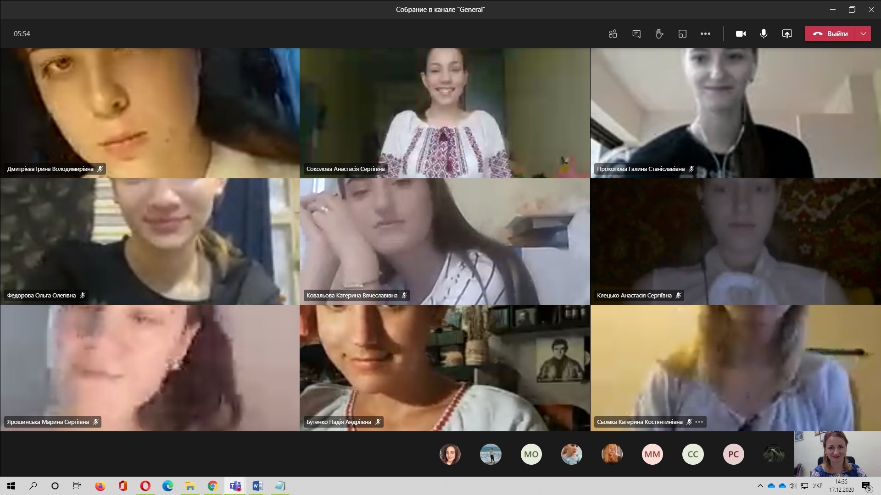Open more actions ellipsis menu
Screen dimensions: 881x495
tap(705, 34)
